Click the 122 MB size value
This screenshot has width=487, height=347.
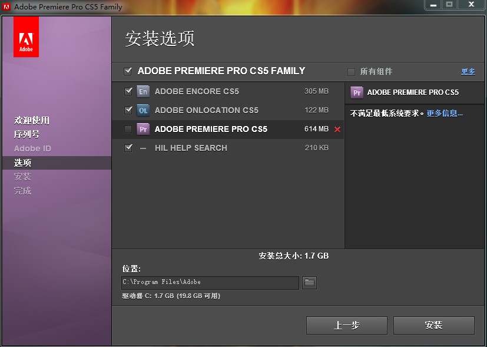coord(316,110)
